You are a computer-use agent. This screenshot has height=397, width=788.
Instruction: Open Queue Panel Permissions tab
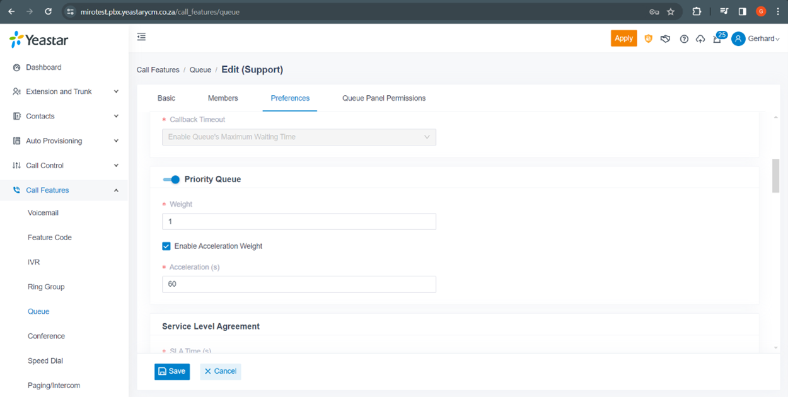tap(383, 98)
